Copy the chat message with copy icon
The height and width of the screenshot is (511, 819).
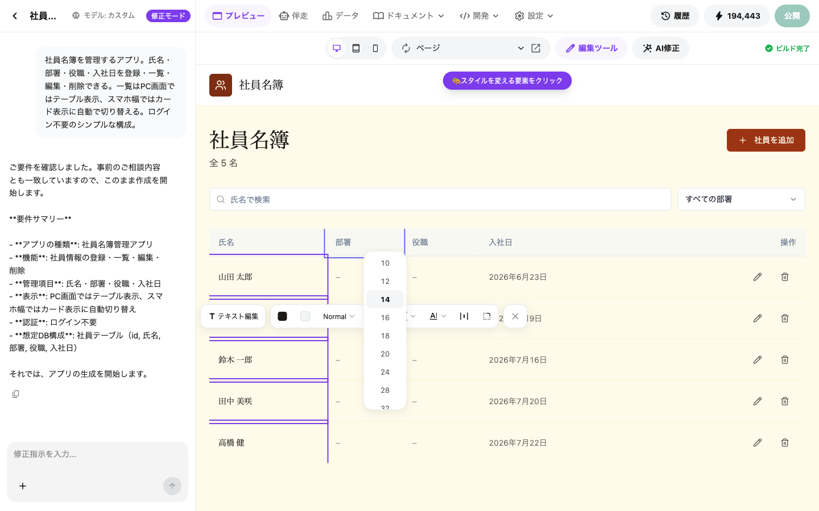(16, 394)
